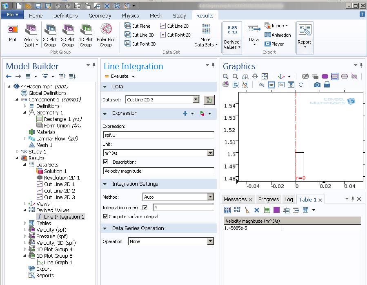Image resolution: width=367 pixels, height=285 pixels.
Task: Click the purple square icon in Table toolbar
Action: click(x=276, y=210)
